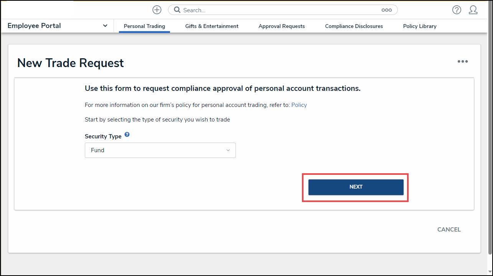Click the plus add-new icon

pyautogui.click(x=157, y=10)
